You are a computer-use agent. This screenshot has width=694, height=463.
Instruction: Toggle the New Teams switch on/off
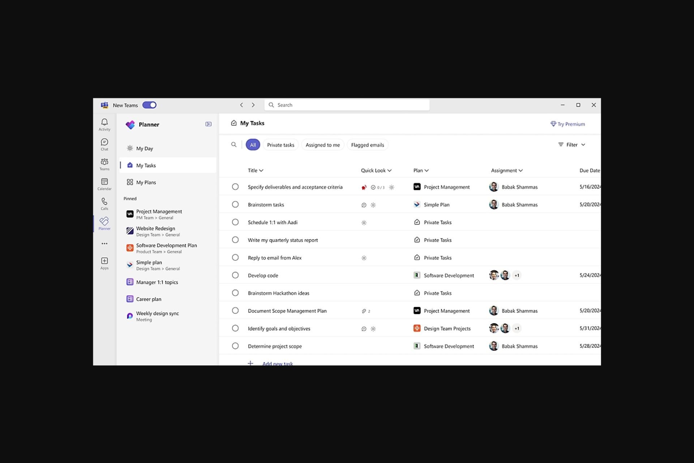[x=150, y=105]
